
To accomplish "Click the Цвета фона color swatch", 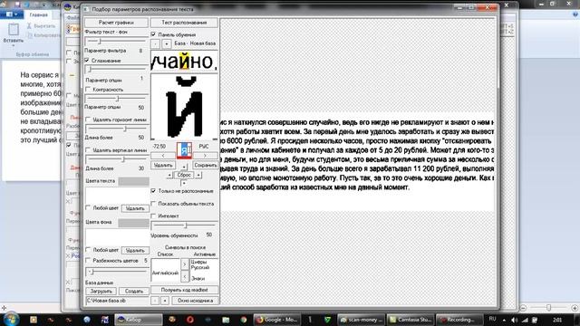I will pyautogui.click(x=133, y=223).
